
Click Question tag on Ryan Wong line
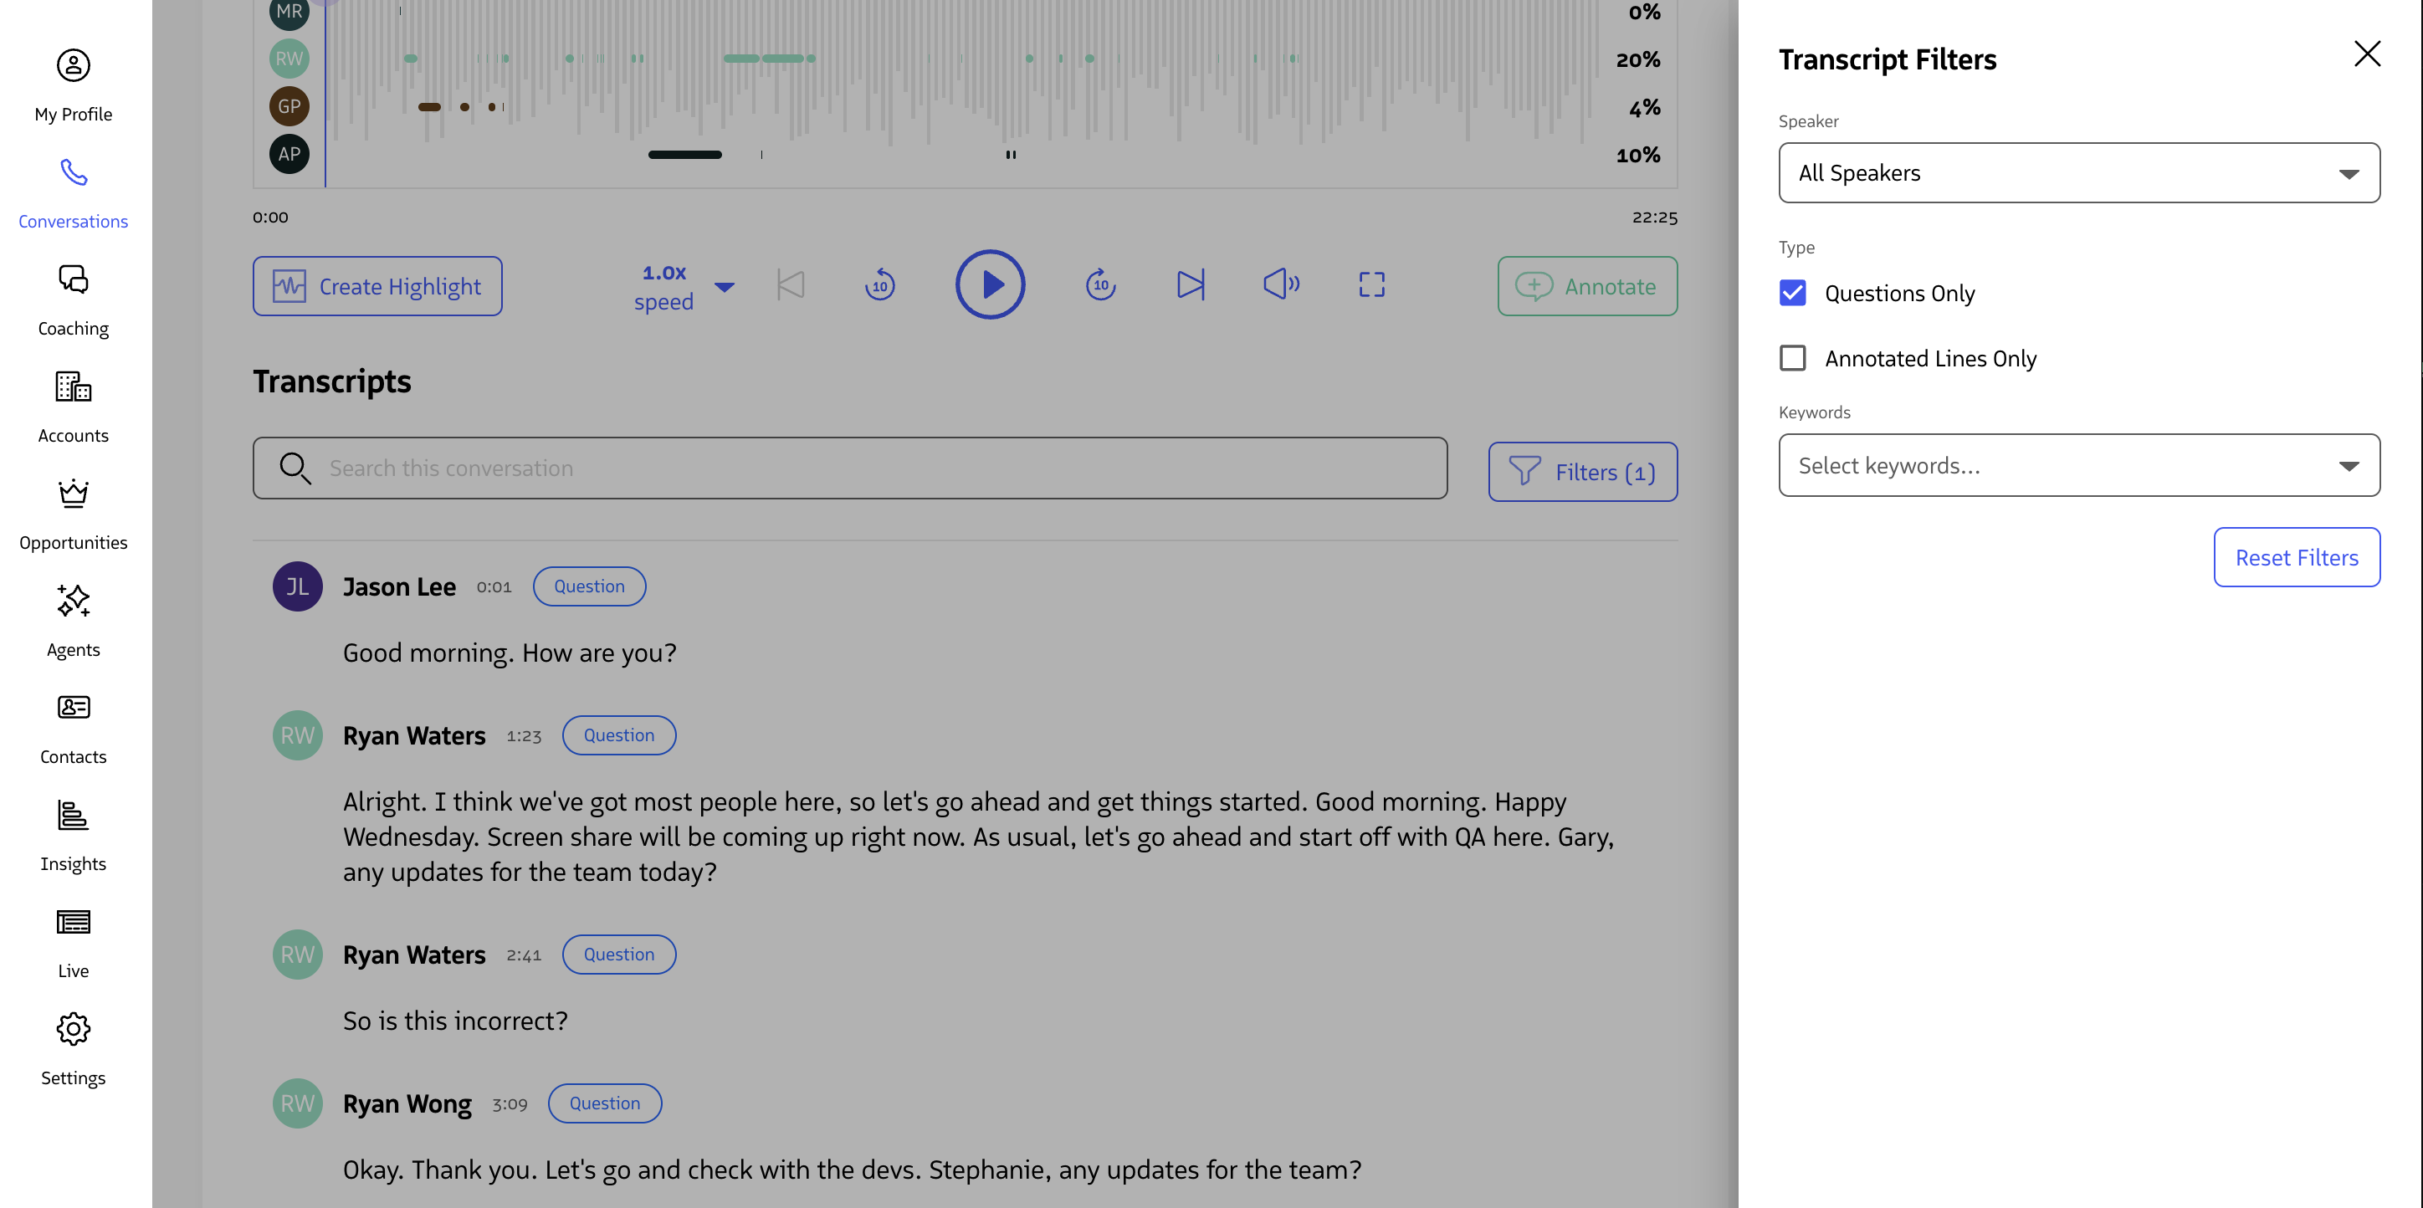605,1103
